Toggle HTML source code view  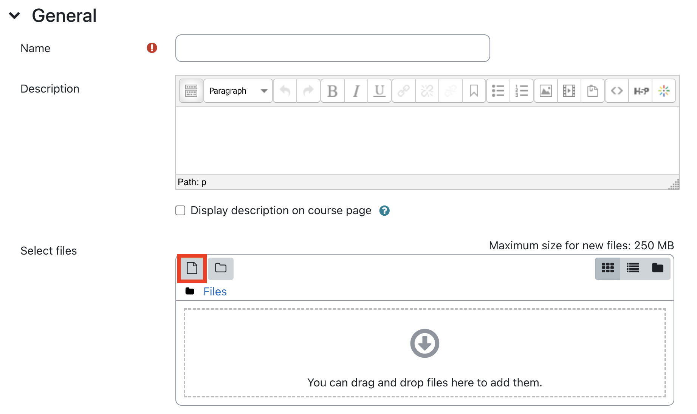(616, 91)
